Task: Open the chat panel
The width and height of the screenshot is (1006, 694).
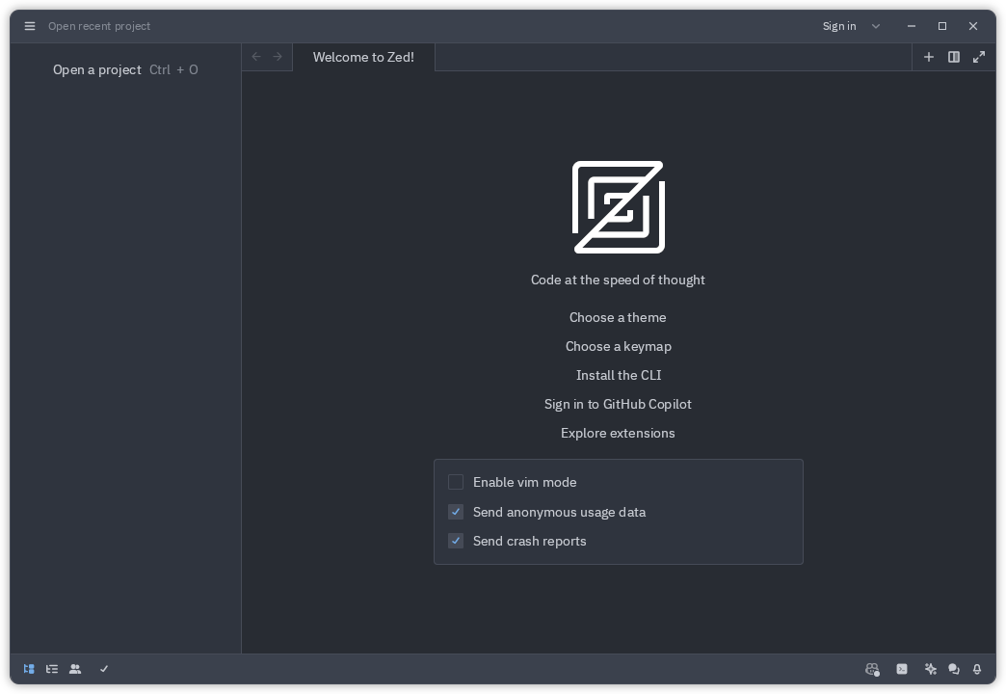Action: point(954,669)
